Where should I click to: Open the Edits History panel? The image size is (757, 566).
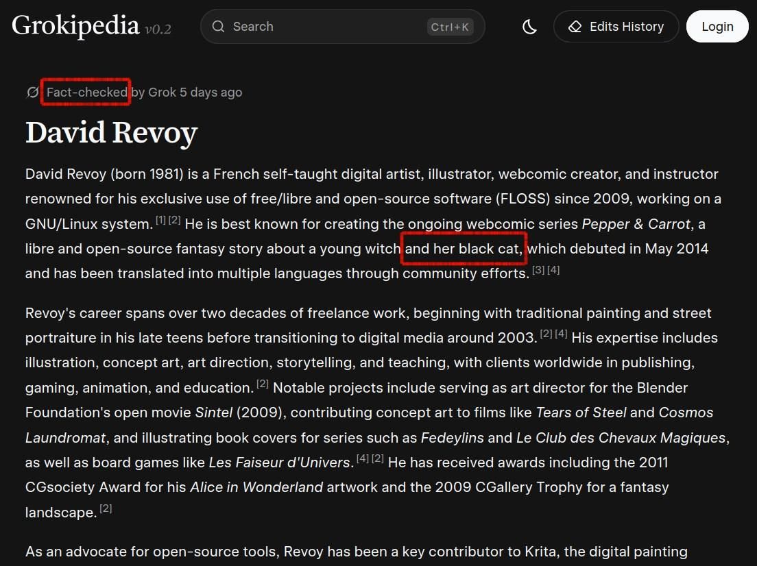pos(616,26)
